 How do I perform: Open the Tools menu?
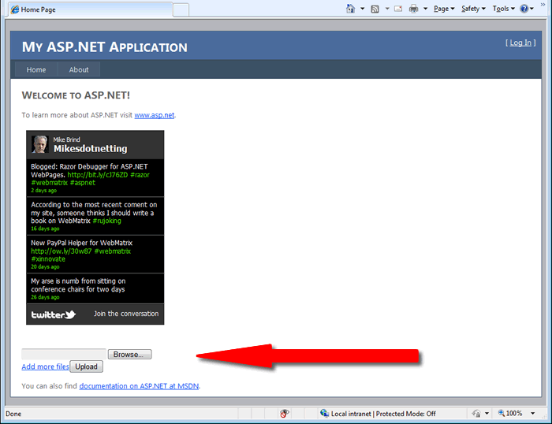[x=504, y=9]
